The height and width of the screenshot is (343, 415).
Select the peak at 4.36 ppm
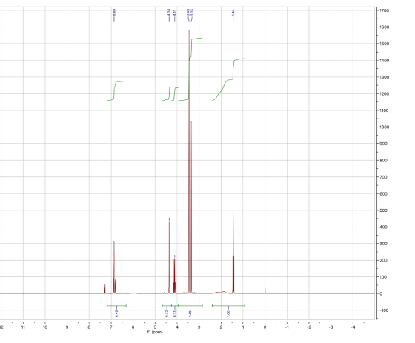(169, 256)
